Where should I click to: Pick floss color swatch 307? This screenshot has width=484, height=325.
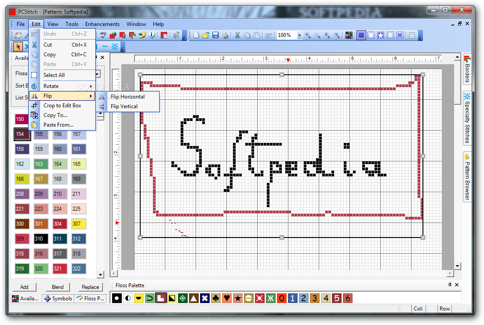click(79, 224)
